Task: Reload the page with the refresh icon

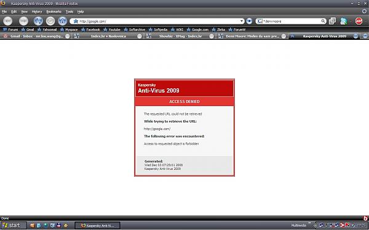Action: [38, 21]
